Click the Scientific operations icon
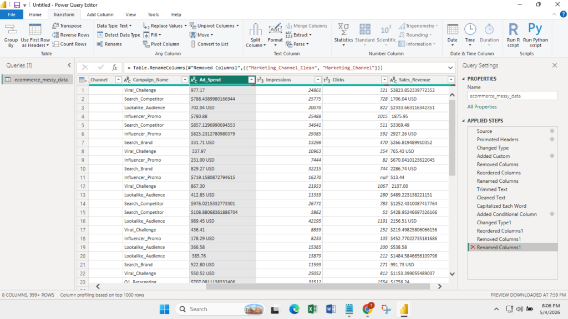 tap(386, 35)
